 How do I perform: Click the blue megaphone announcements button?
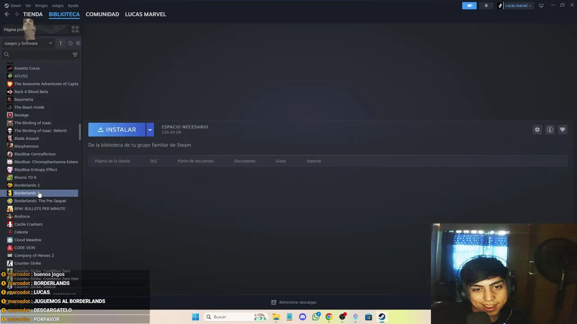(469, 5)
